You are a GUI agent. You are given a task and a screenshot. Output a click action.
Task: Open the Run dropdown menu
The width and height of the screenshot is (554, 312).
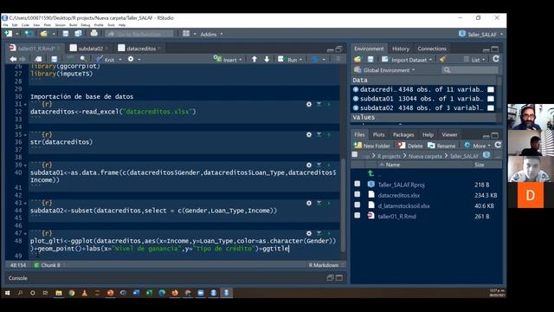(x=300, y=60)
